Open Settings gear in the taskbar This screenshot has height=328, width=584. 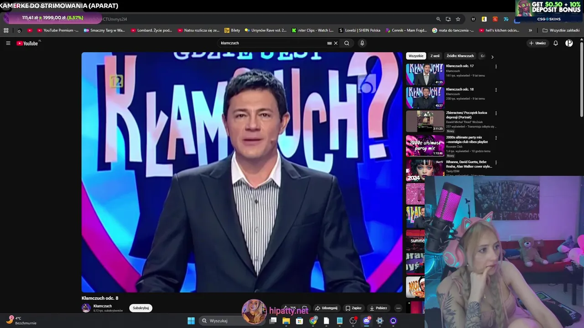click(380, 321)
